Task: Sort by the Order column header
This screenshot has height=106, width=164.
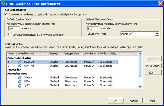Action: [11, 54]
